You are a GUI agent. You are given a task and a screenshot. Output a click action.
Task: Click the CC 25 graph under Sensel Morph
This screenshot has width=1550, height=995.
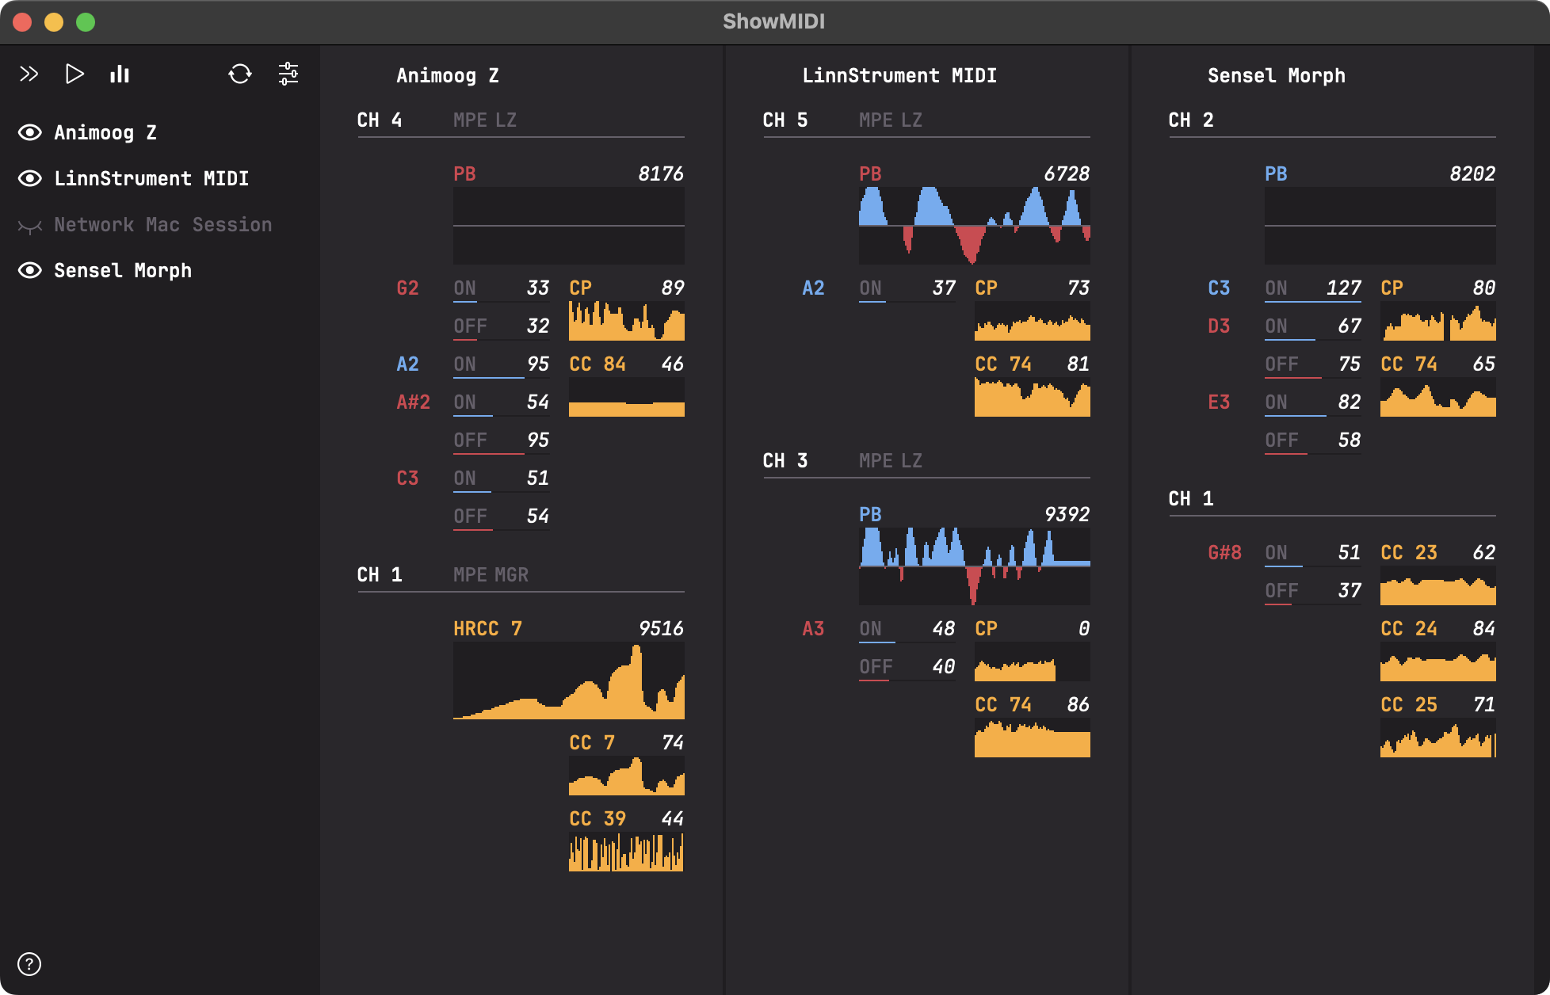[1437, 738]
